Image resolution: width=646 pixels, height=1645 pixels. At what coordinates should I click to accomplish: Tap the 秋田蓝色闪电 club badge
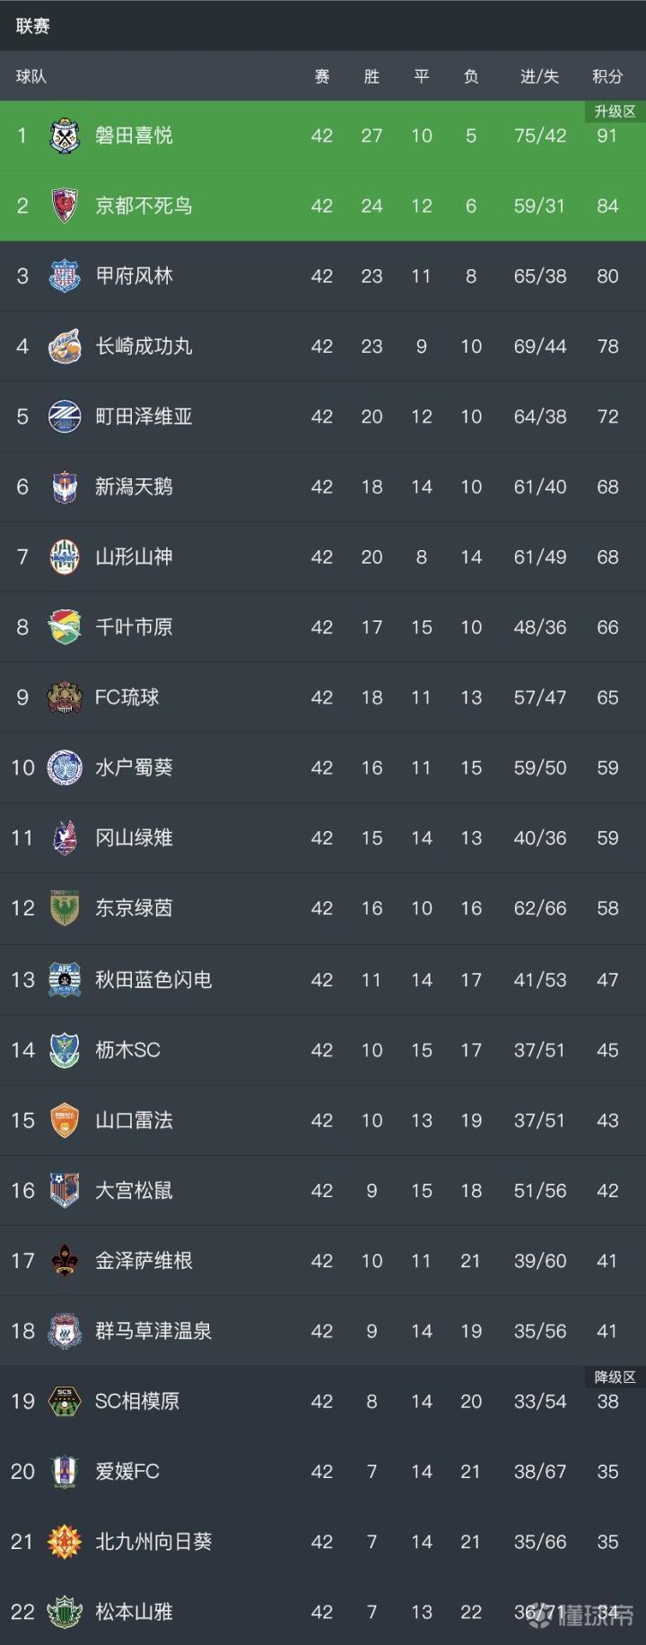65,980
